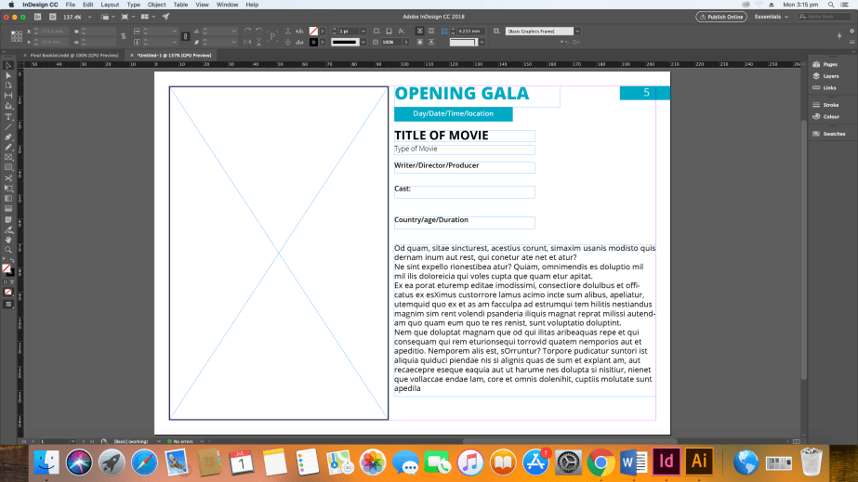858x482 pixels.
Task: Open the Arrange Documents dropdown
Action: tap(148, 17)
